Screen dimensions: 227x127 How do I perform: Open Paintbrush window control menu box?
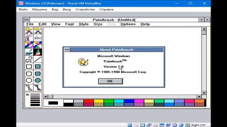click(27, 20)
